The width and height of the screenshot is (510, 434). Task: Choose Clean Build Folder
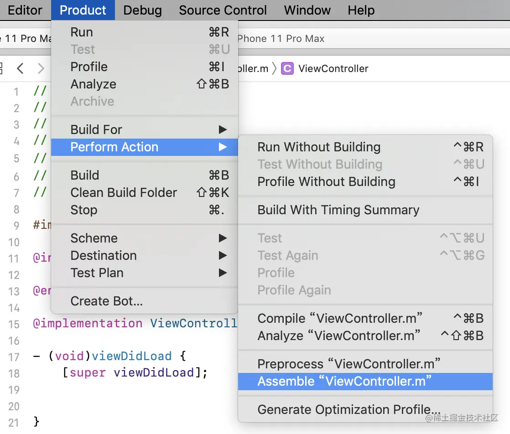(124, 192)
